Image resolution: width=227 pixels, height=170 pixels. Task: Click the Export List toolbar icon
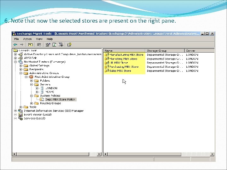coord(61,45)
